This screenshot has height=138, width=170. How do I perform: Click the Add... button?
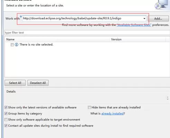point(158,18)
